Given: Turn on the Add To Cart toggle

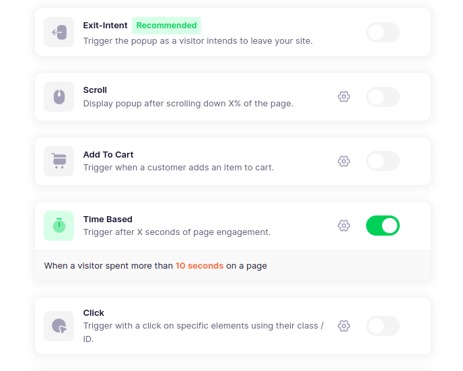Looking at the screenshot, I should pos(383,161).
